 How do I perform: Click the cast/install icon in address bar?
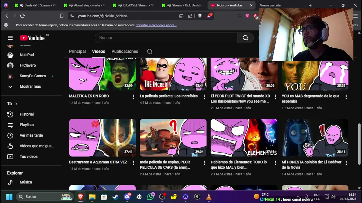pyautogui.click(x=181, y=16)
